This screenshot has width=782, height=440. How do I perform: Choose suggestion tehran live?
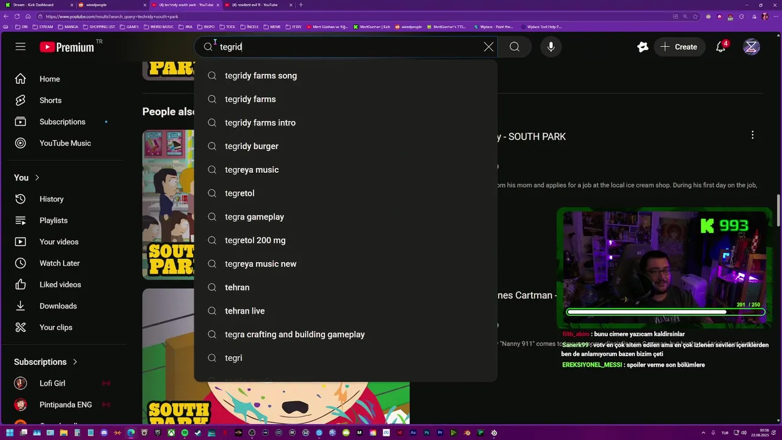[x=346, y=311]
